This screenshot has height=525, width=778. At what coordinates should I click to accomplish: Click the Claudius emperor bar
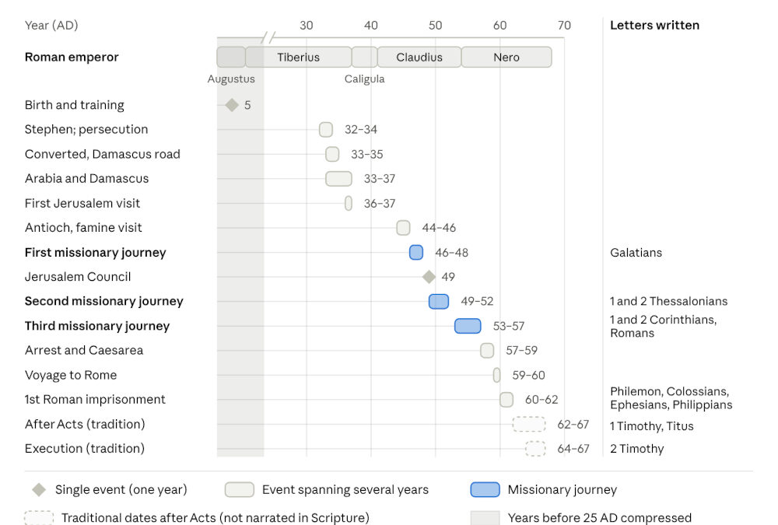419,57
